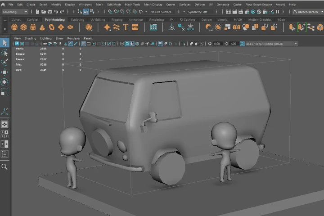Screen dimensions: 324x216
Task: Create a polygon cube from the shelf
Action: coord(23,27)
